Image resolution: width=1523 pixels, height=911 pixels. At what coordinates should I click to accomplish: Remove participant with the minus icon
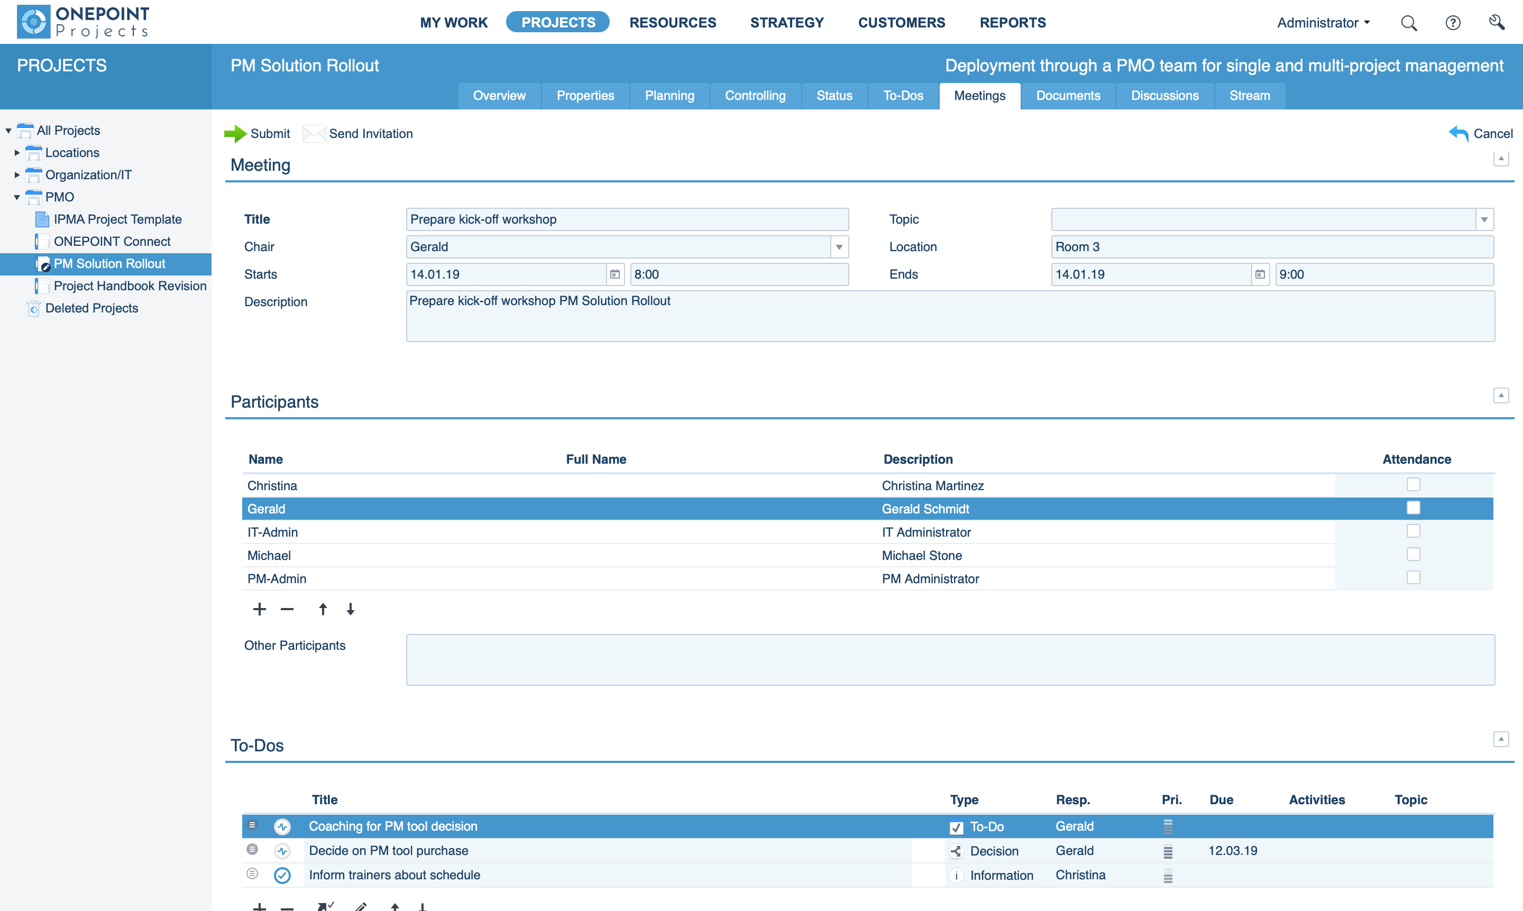[287, 609]
